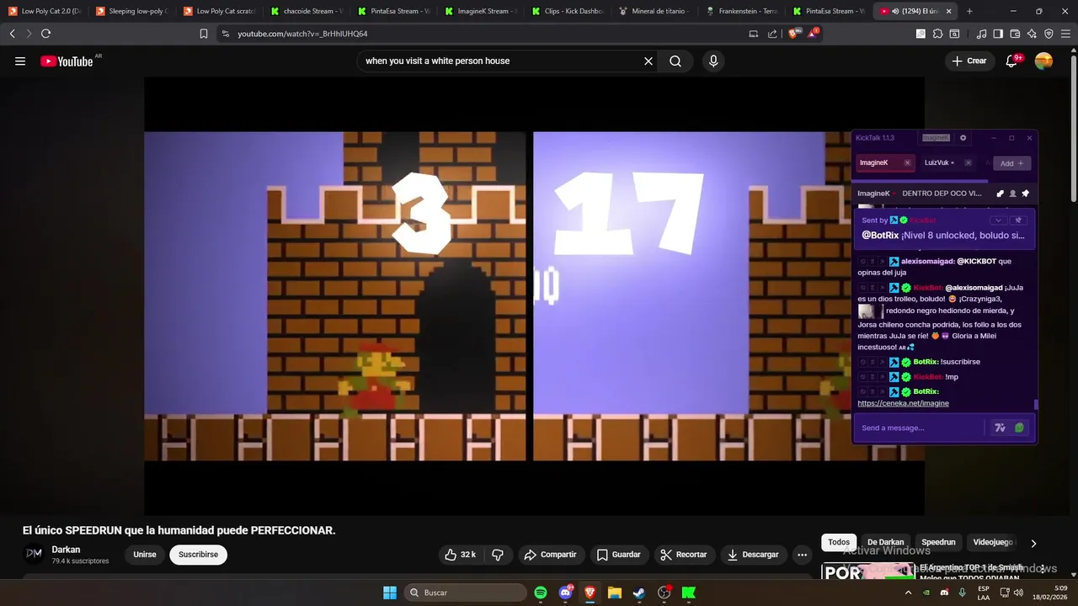Toggle the sidebar panel in Brave toolbar
The height and width of the screenshot is (606, 1078).
[998, 34]
